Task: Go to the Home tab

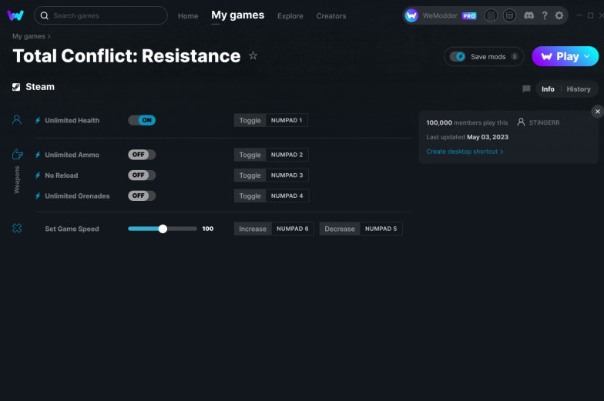Action: point(188,15)
